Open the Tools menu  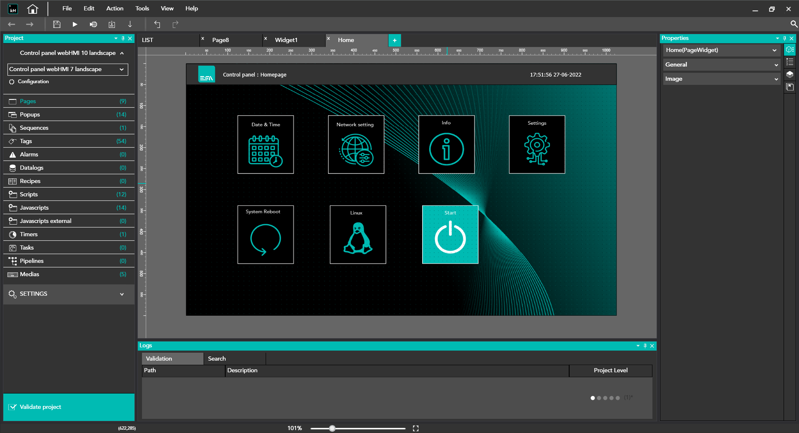click(x=142, y=8)
